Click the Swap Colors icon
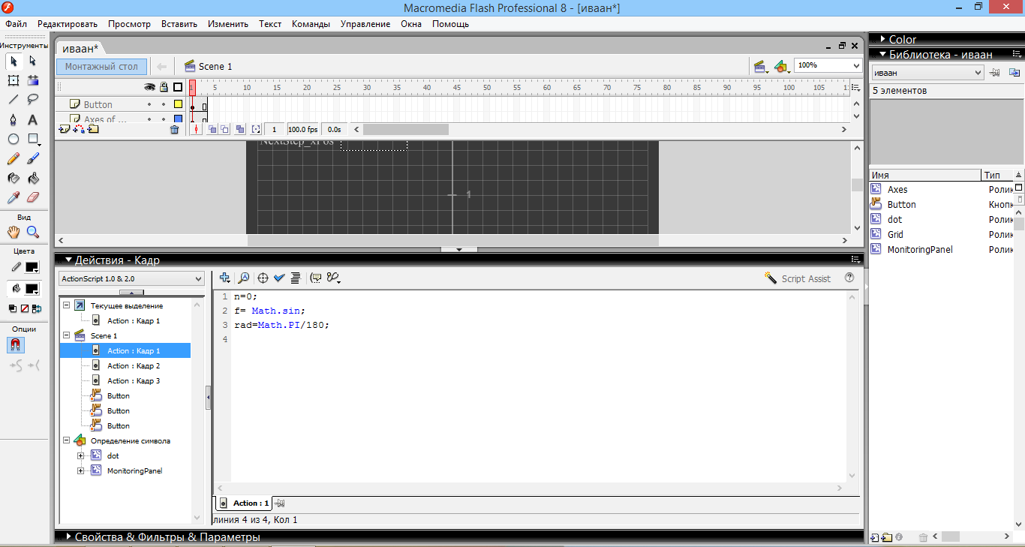Screen dimensions: 1025x547 (x=37, y=308)
